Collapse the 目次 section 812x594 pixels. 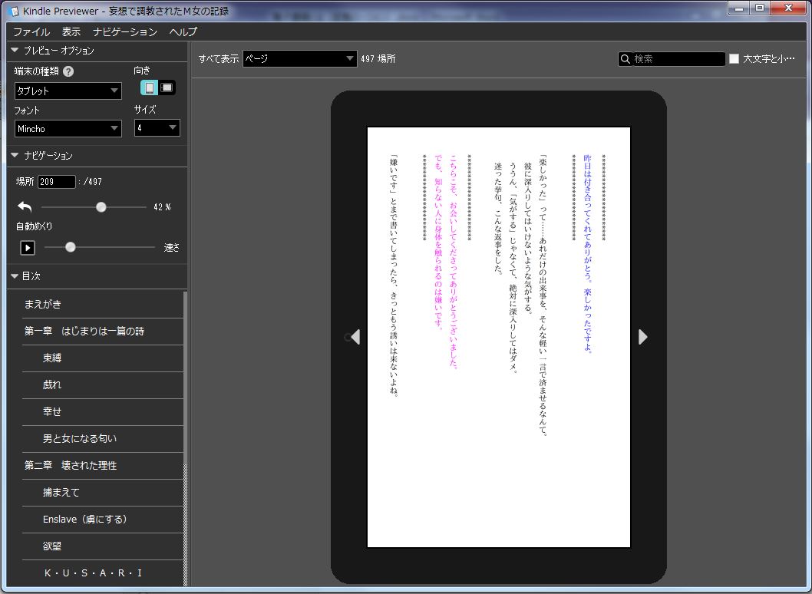click(15, 276)
